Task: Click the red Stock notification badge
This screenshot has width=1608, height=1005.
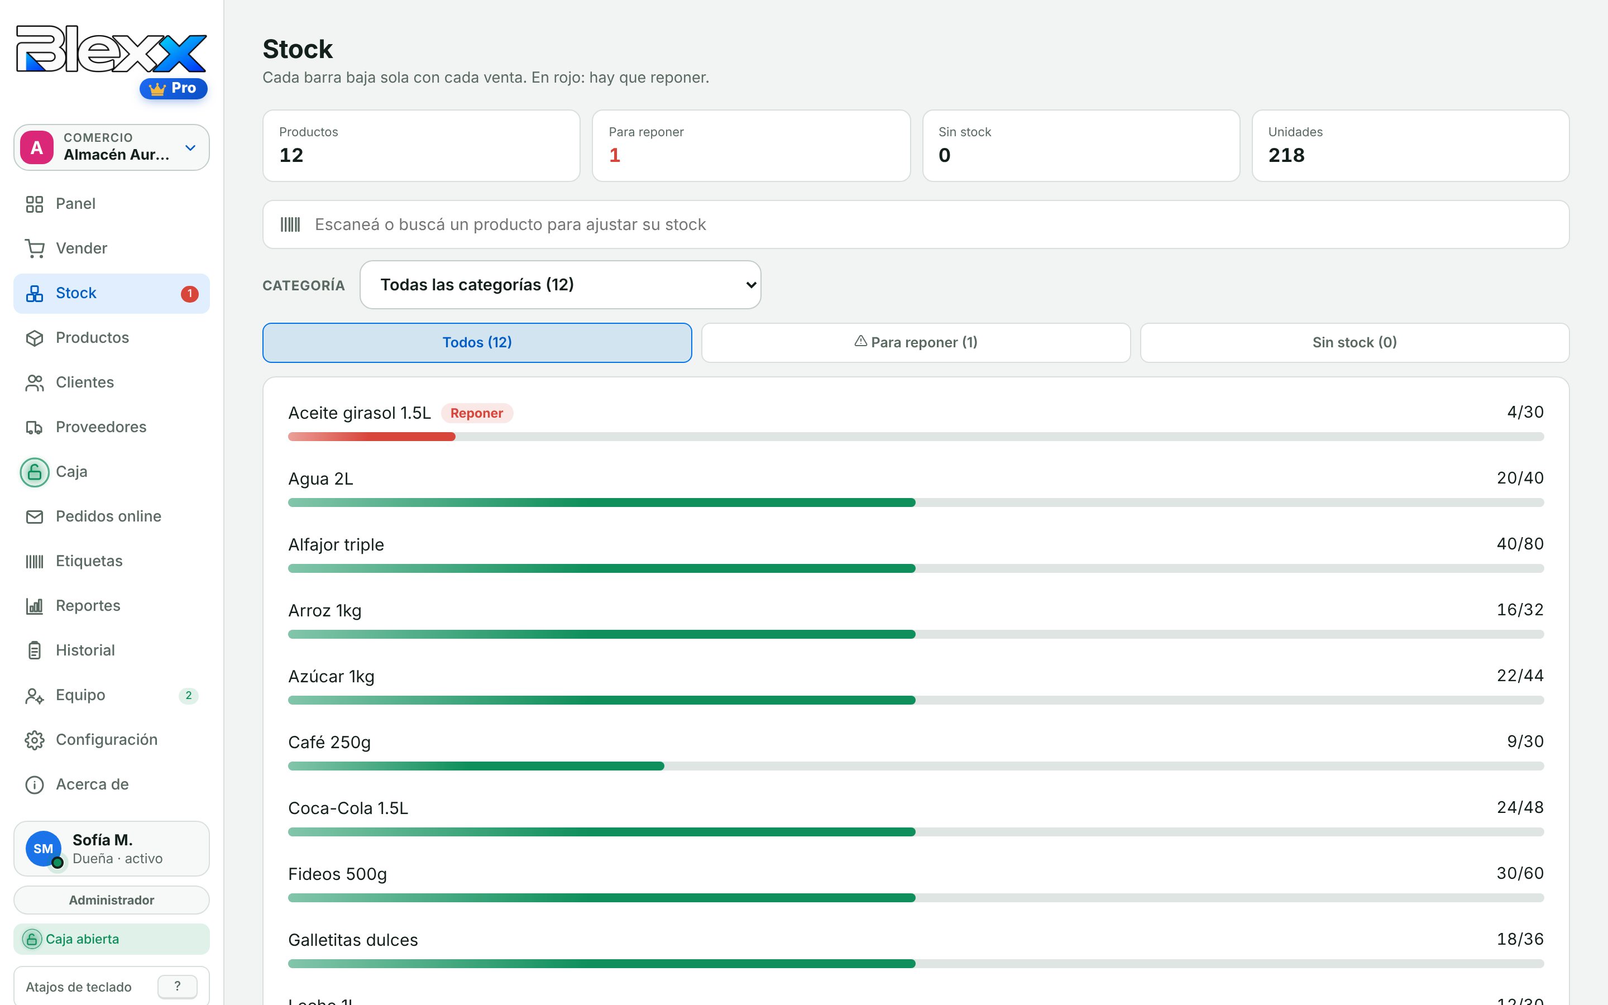Action: (x=189, y=293)
